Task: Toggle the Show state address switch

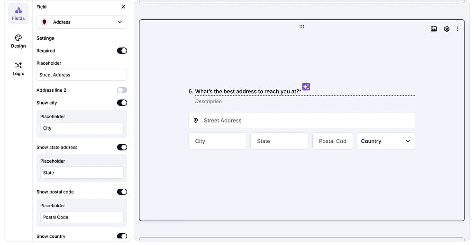Action: coord(122,147)
